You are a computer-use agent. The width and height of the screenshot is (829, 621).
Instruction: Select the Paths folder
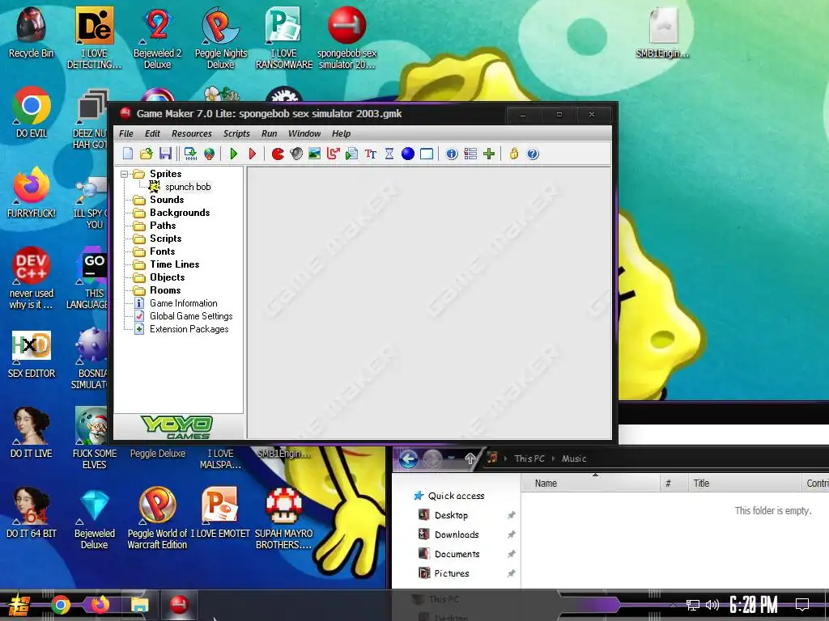pyautogui.click(x=162, y=226)
